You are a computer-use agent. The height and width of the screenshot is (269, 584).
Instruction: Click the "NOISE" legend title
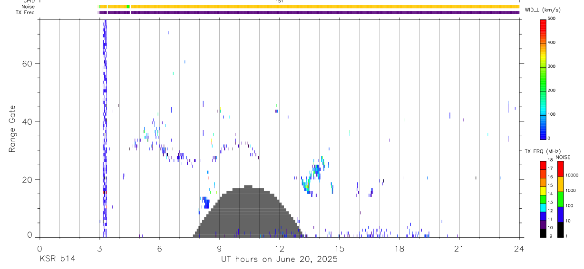point(563,157)
